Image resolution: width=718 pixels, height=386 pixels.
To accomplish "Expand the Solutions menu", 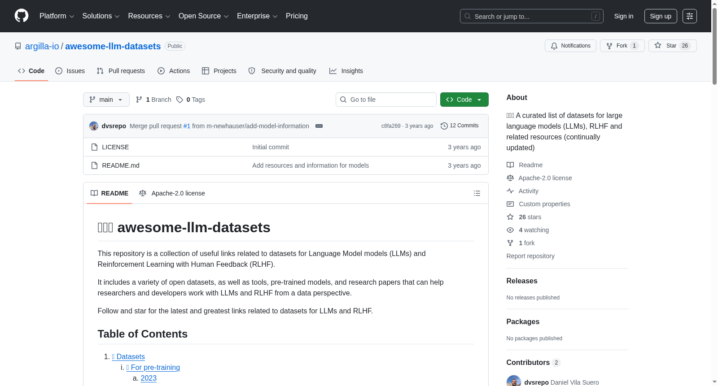I will pyautogui.click(x=101, y=16).
